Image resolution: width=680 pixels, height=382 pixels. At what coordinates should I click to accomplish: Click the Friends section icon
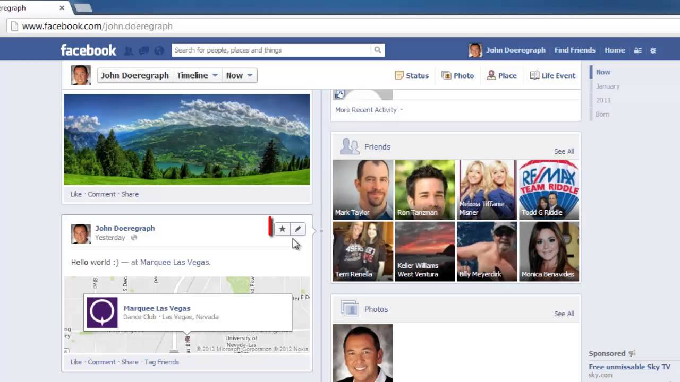350,146
